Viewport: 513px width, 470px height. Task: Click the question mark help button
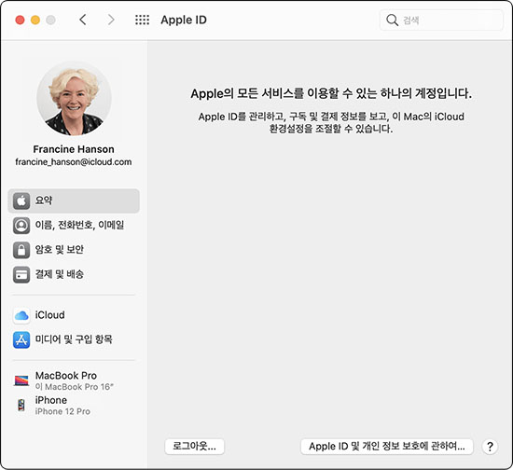[490, 447]
